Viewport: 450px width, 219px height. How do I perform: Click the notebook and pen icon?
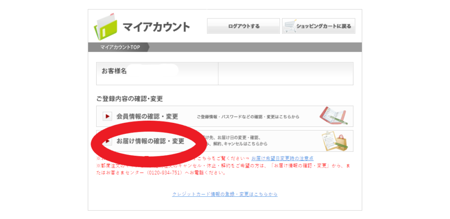click(334, 116)
